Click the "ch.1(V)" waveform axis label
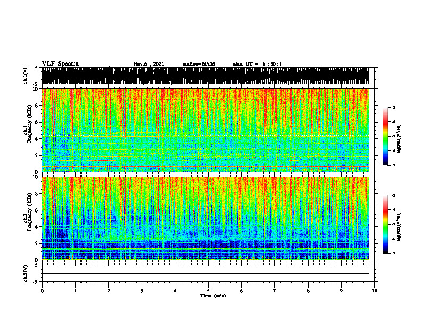This screenshot has height=326, width=422. tap(26, 76)
